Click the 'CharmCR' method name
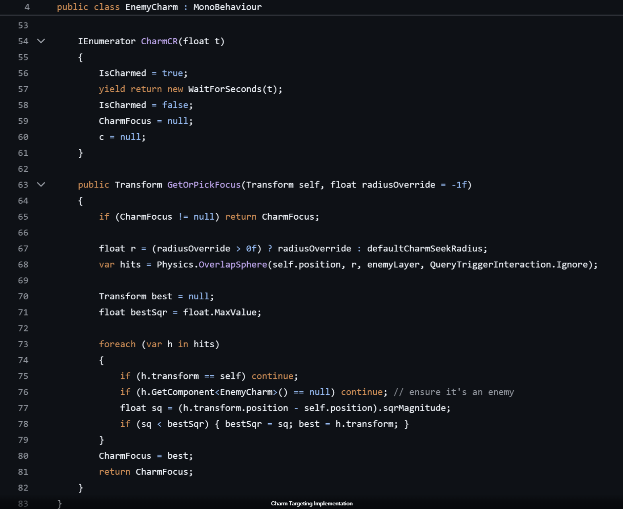Screen dimensions: 623x509 159,41
